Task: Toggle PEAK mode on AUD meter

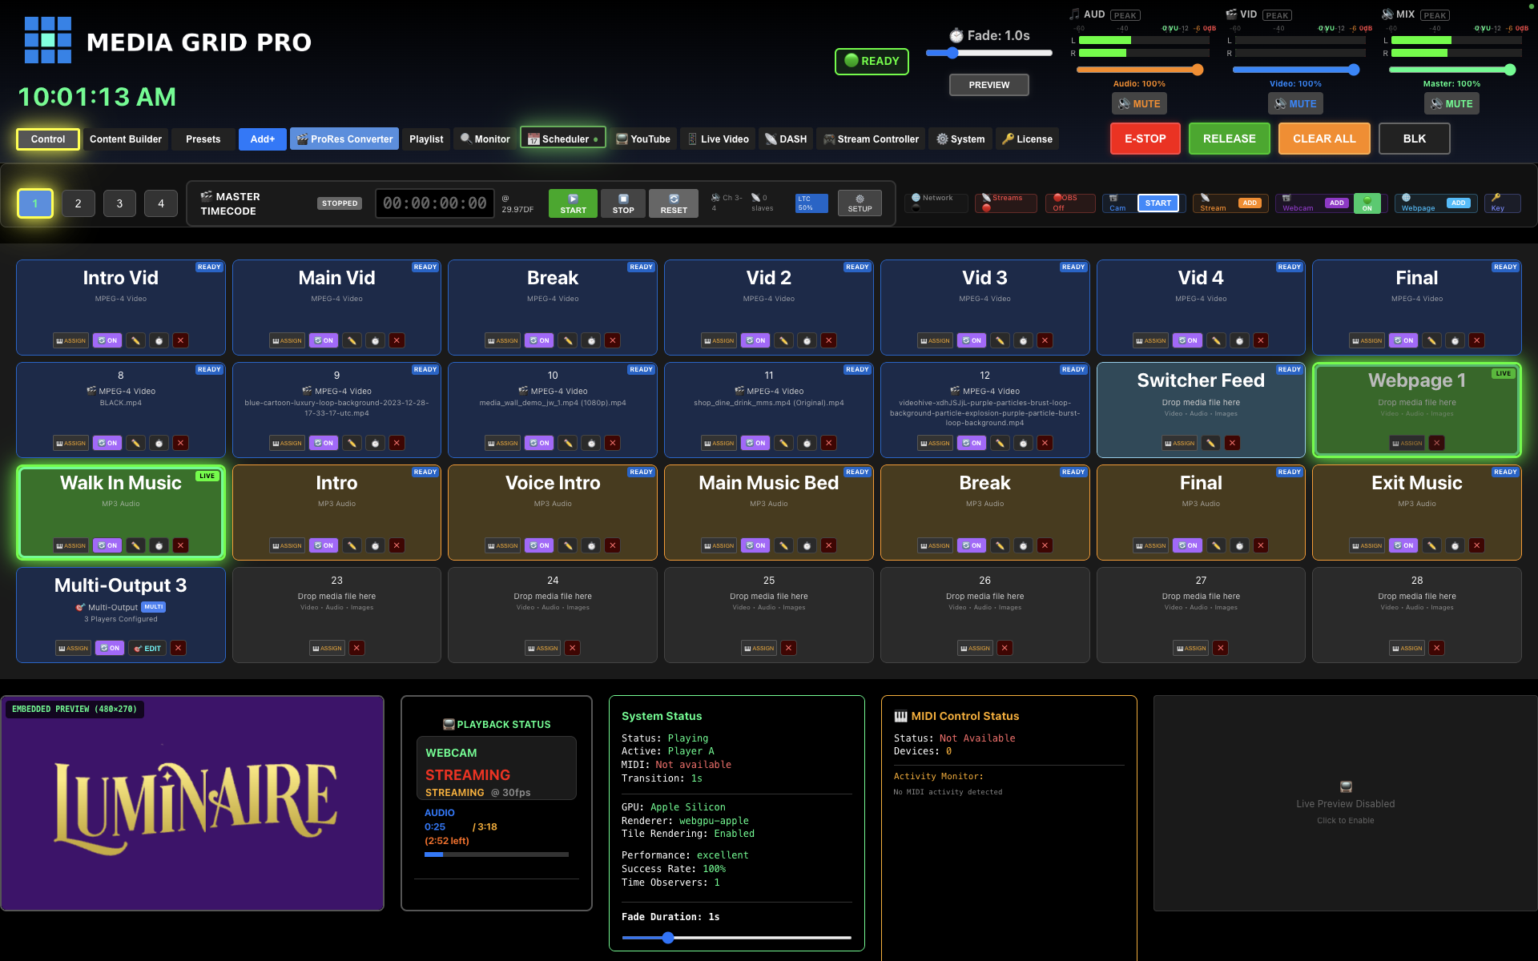Action: pos(1125,15)
